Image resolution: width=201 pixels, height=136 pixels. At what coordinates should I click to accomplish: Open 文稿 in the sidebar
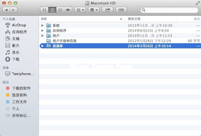click(12, 39)
